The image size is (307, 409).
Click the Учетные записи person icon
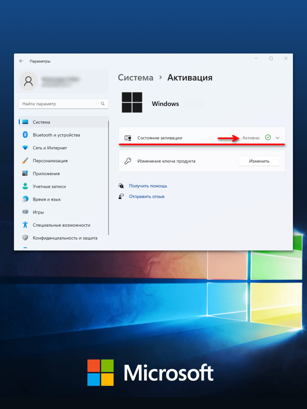25,186
